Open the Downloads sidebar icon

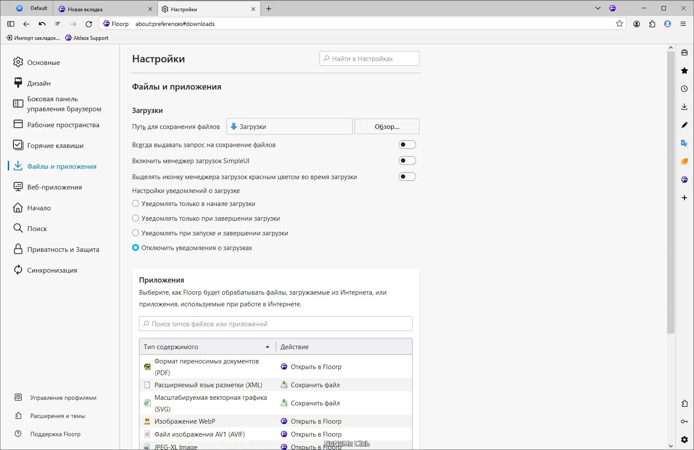(x=684, y=106)
